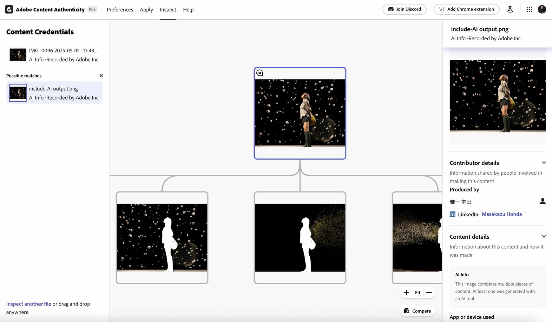Viewport: 552px width, 322px height.
Task: Click the LinkedIn logo icon
Action: click(x=453, y=214)
